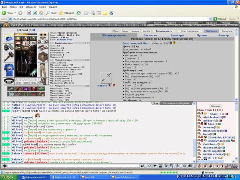Switch to the Прочее tab
240x180 pixels.
click(202, 35)
